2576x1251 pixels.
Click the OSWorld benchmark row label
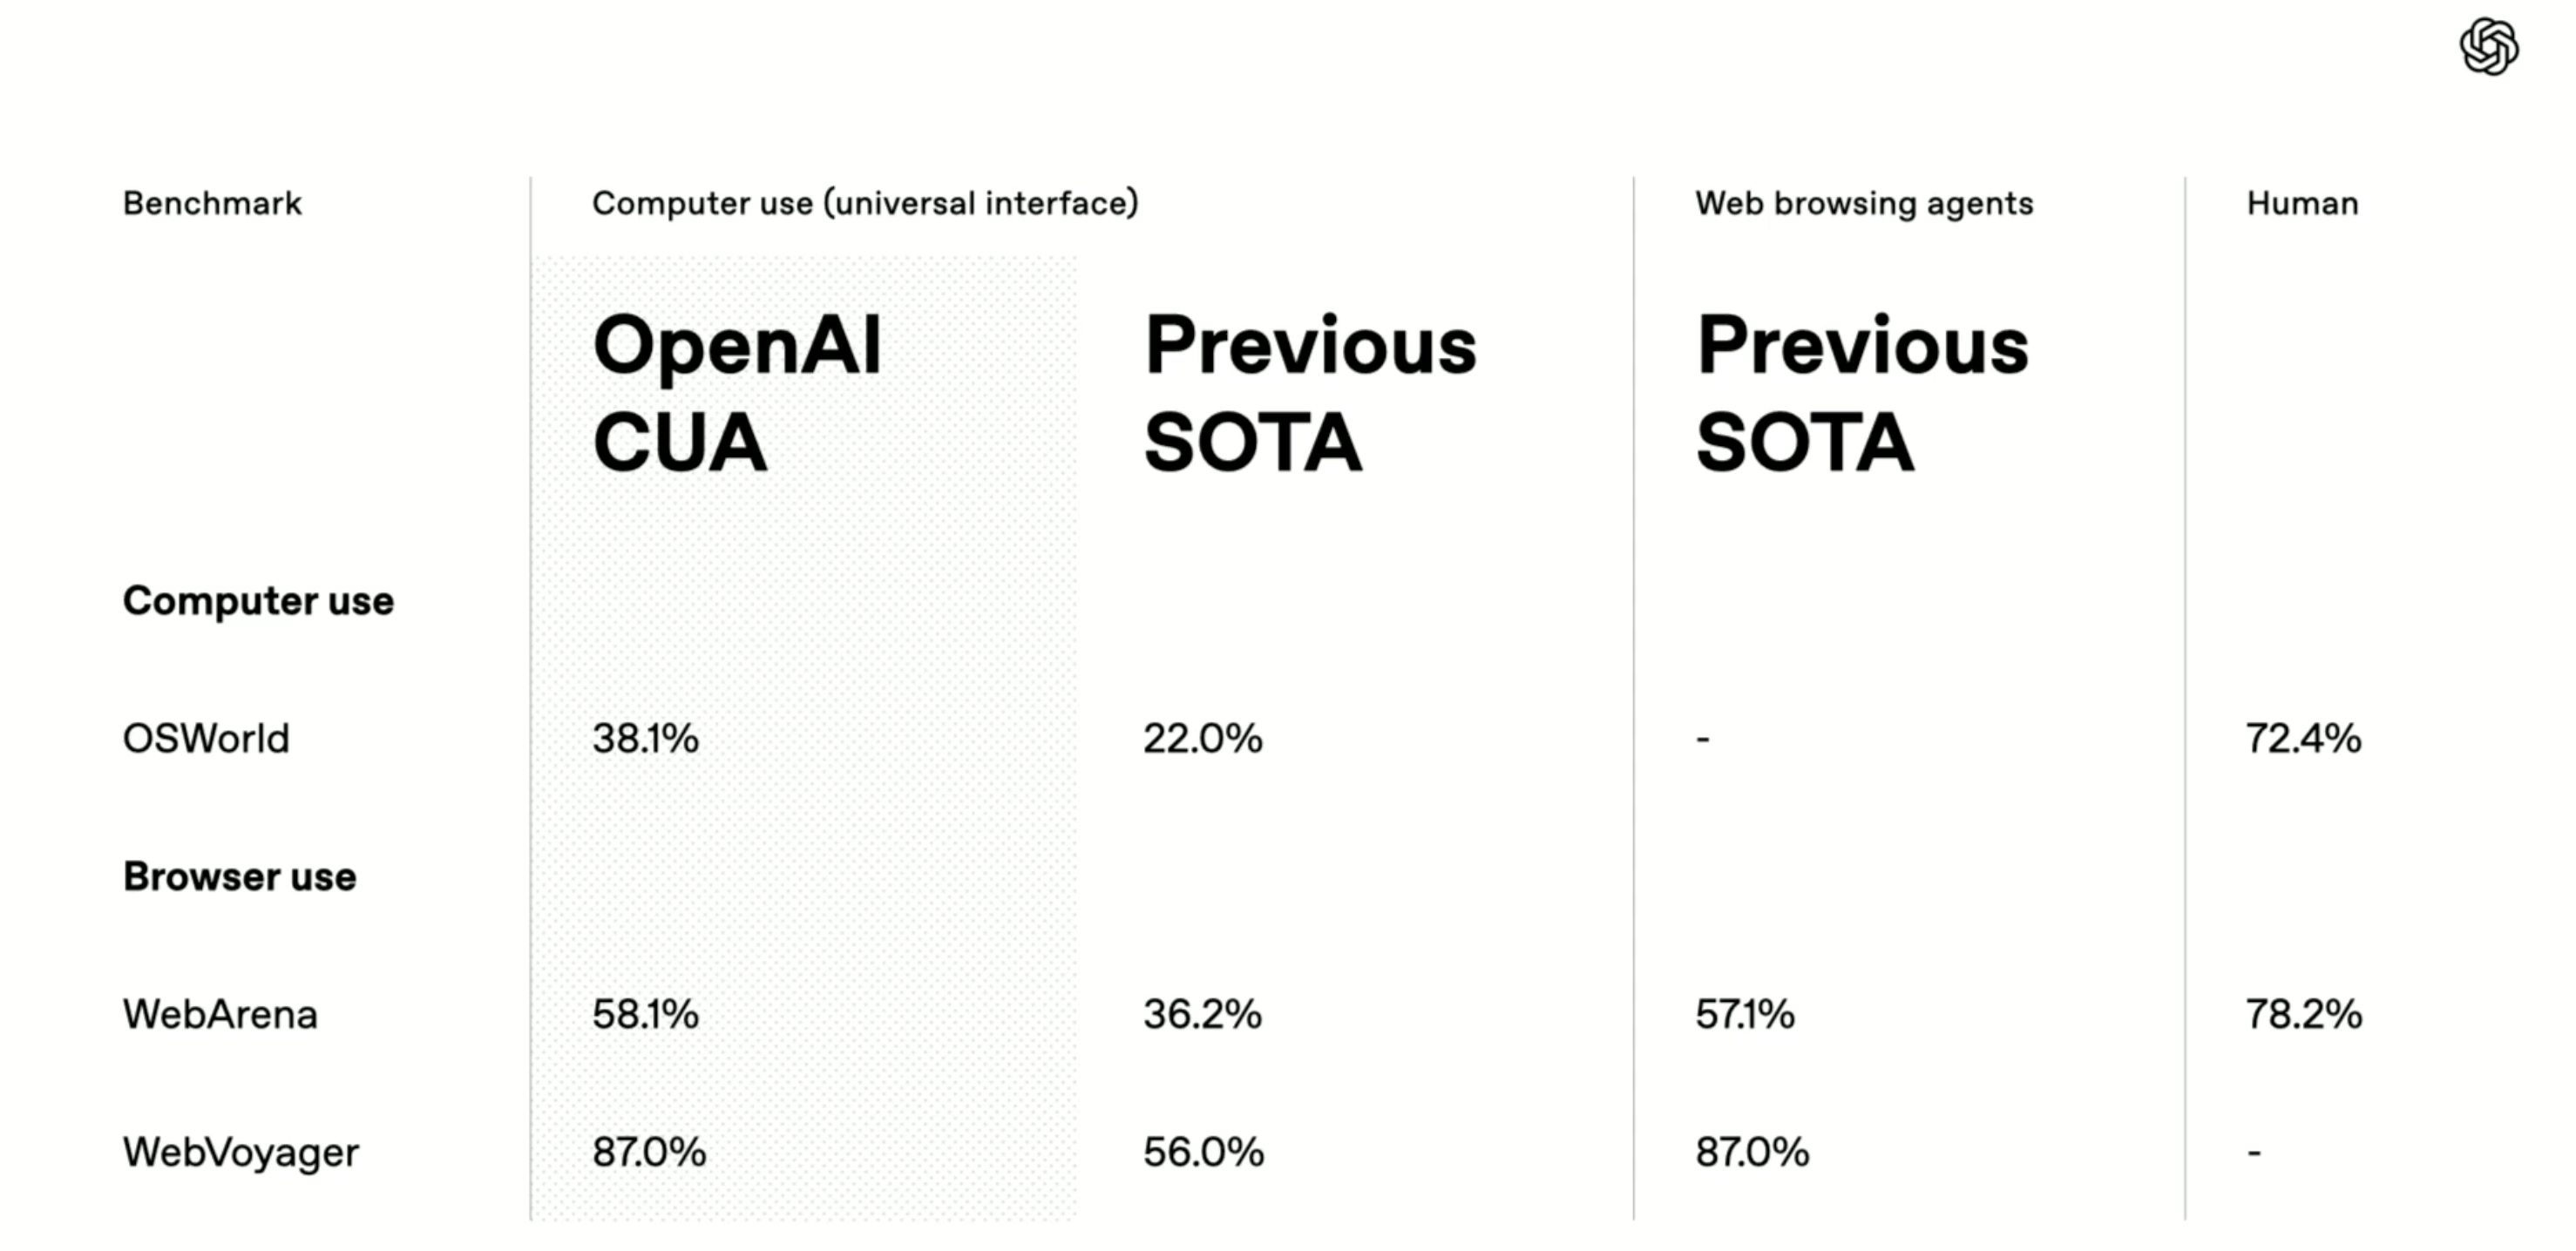coord(206,739)
